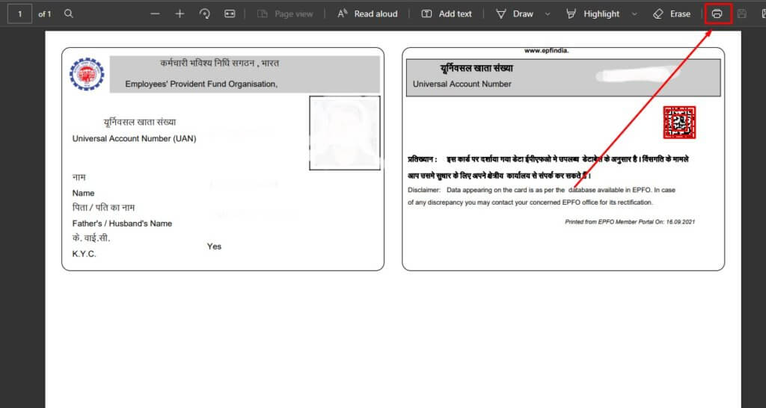Click the save floppy disk icon
Image resolution: width=766 pixels, height=408 pixels.
coord(741,13)
